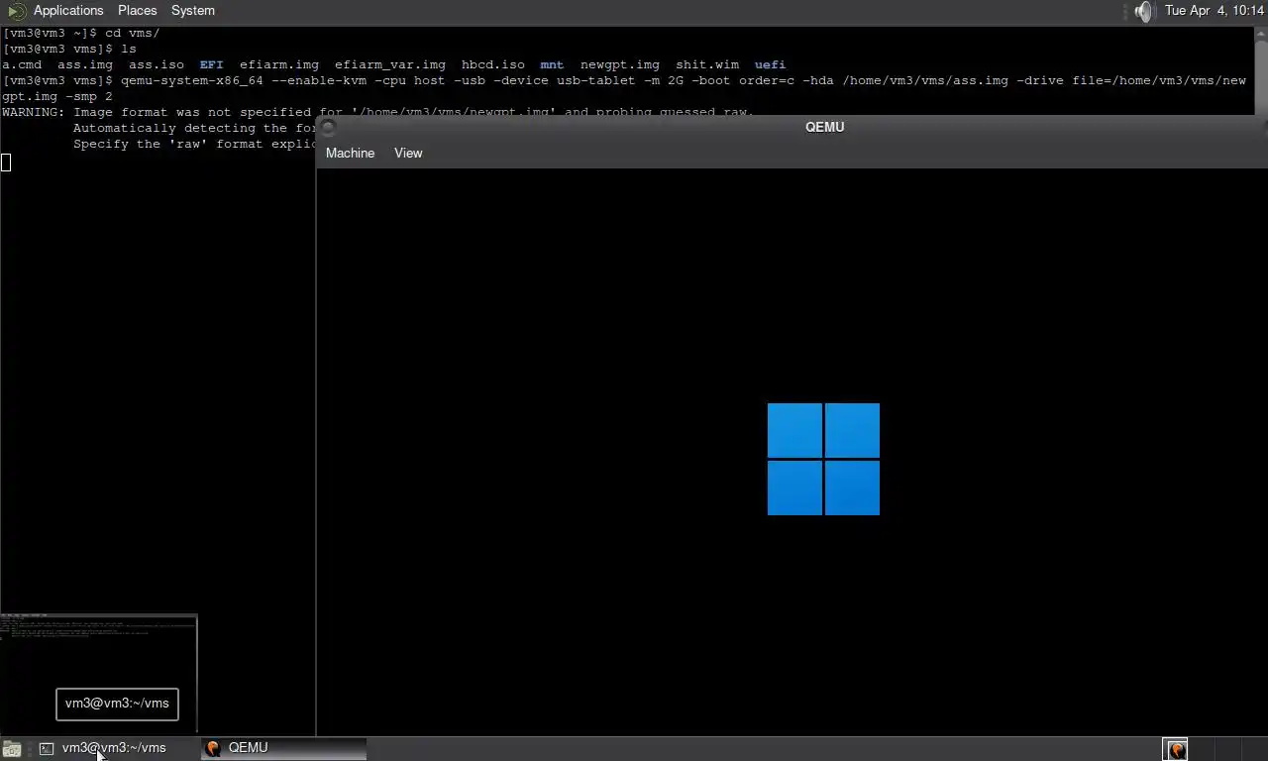Click the desktop logo icon beside Applications

pos(17,11)
